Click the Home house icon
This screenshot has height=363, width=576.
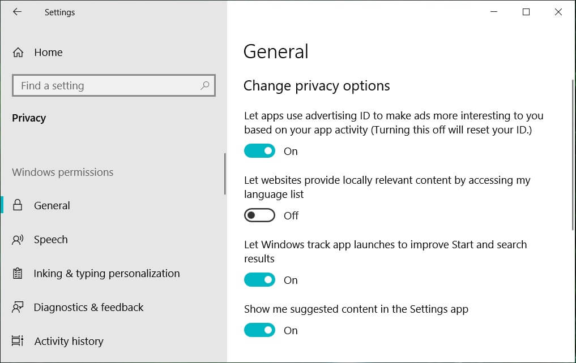pyautogui.click(x=18, y=53)
